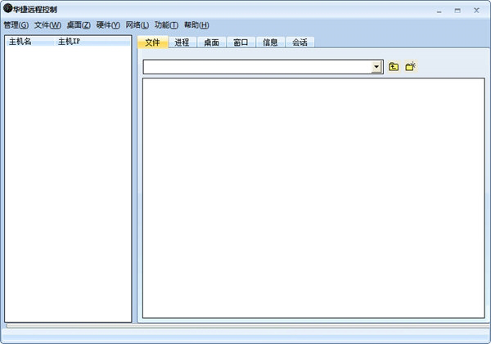
Task: Switch to the 文件 tab
Action: point(152,42)
